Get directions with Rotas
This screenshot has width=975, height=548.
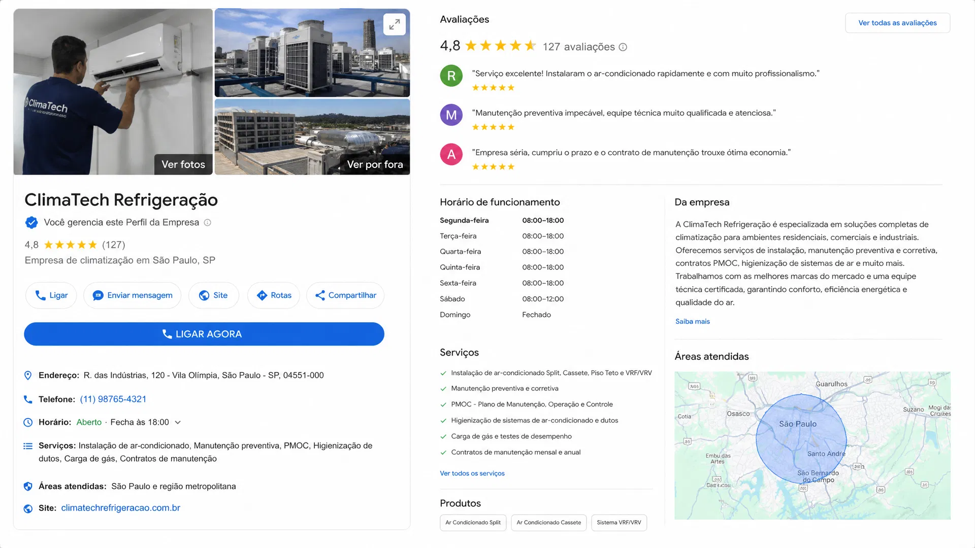273,295
